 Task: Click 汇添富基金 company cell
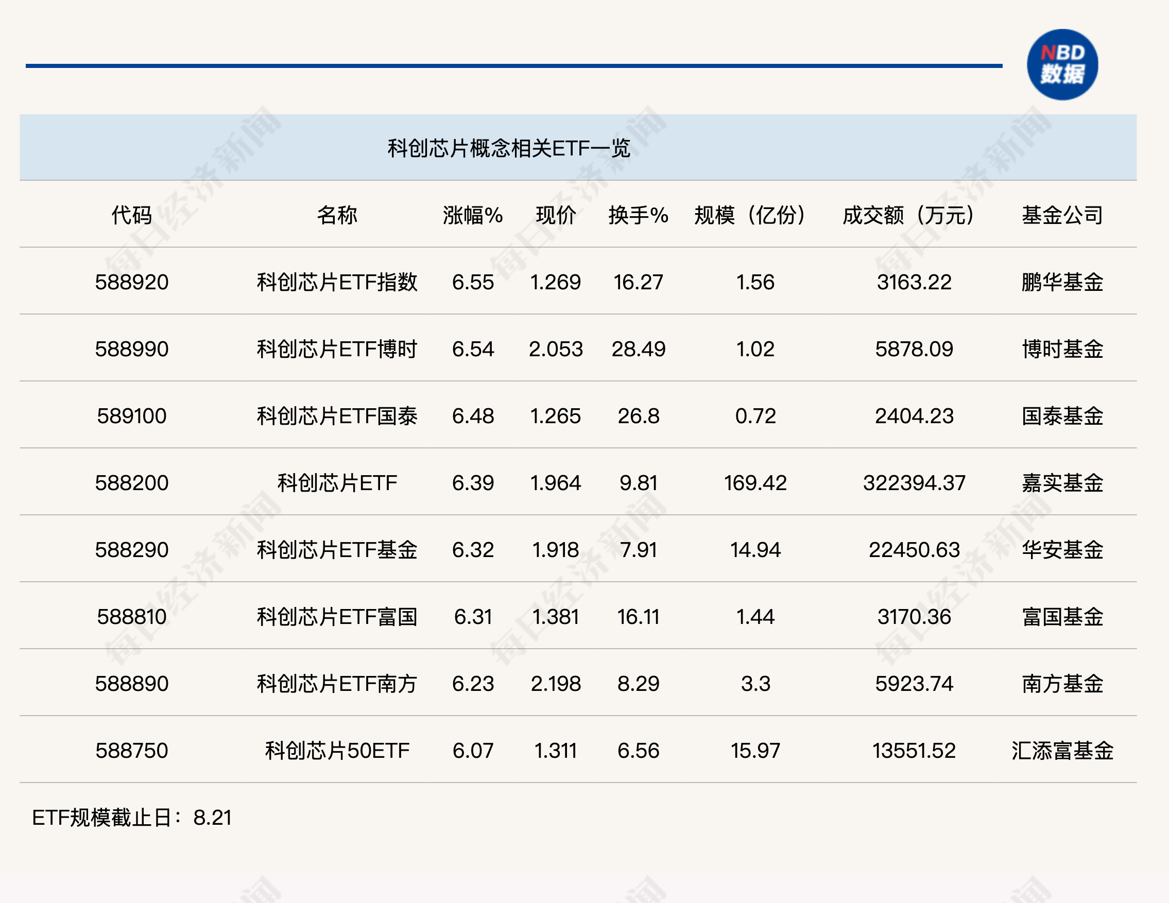1062,750
